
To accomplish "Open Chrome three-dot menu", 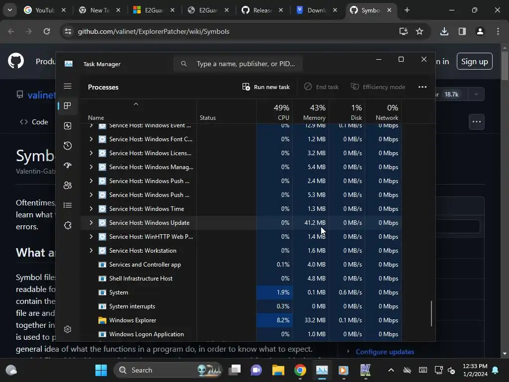I will 498,31.
